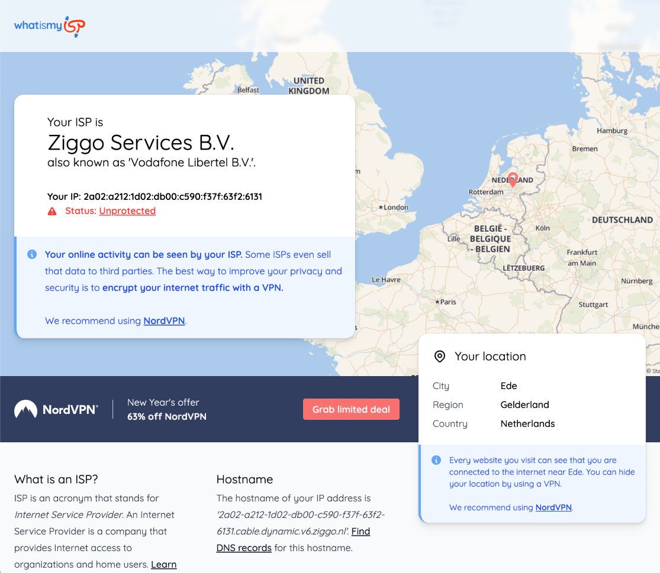This screenshot has width=660, height=573.
Task: Click Hamburg label on the map
Action: click(x=612, y=131)
